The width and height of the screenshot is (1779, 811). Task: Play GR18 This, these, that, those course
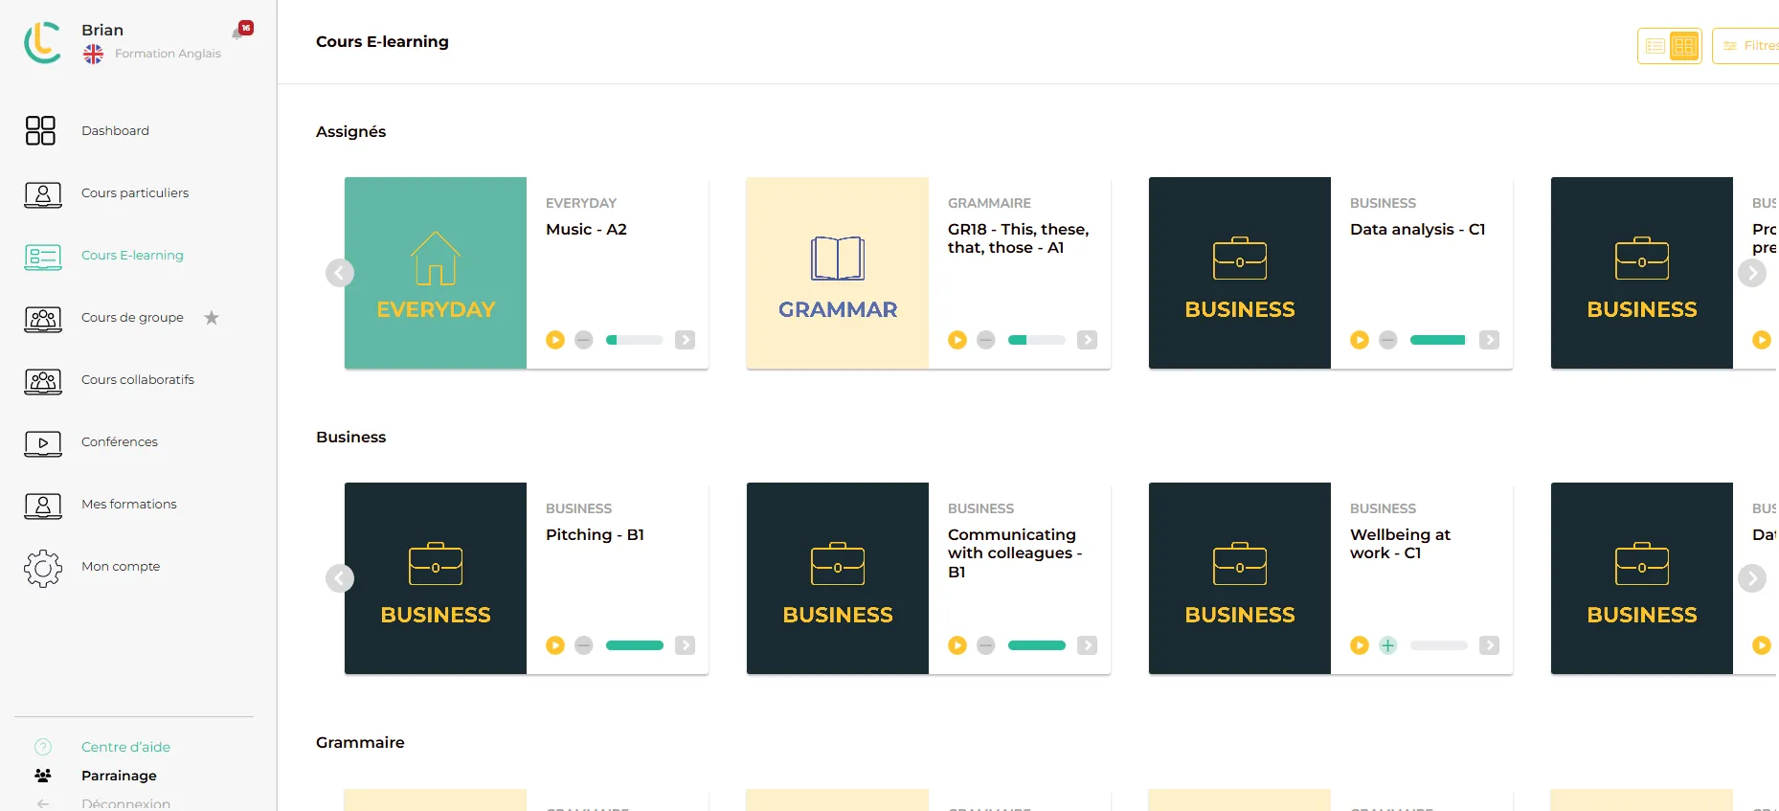click(x=957, y=340)
